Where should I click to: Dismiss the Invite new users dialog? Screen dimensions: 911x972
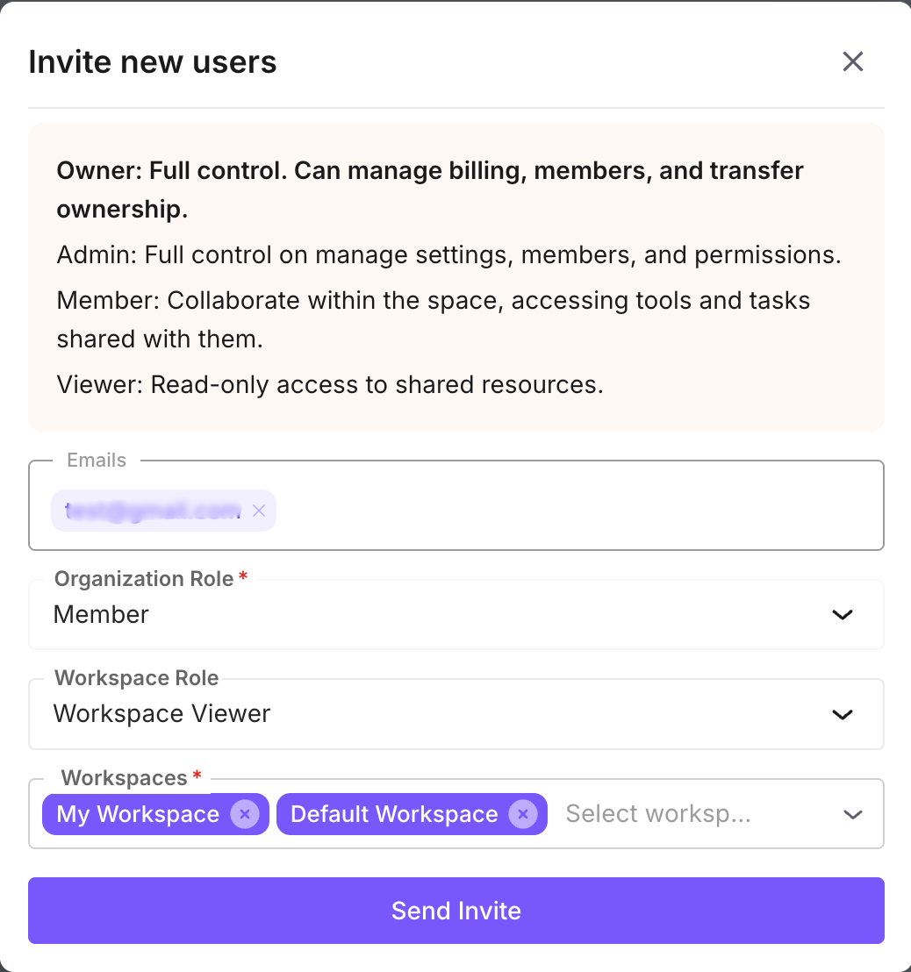click(x=852, y=61)
